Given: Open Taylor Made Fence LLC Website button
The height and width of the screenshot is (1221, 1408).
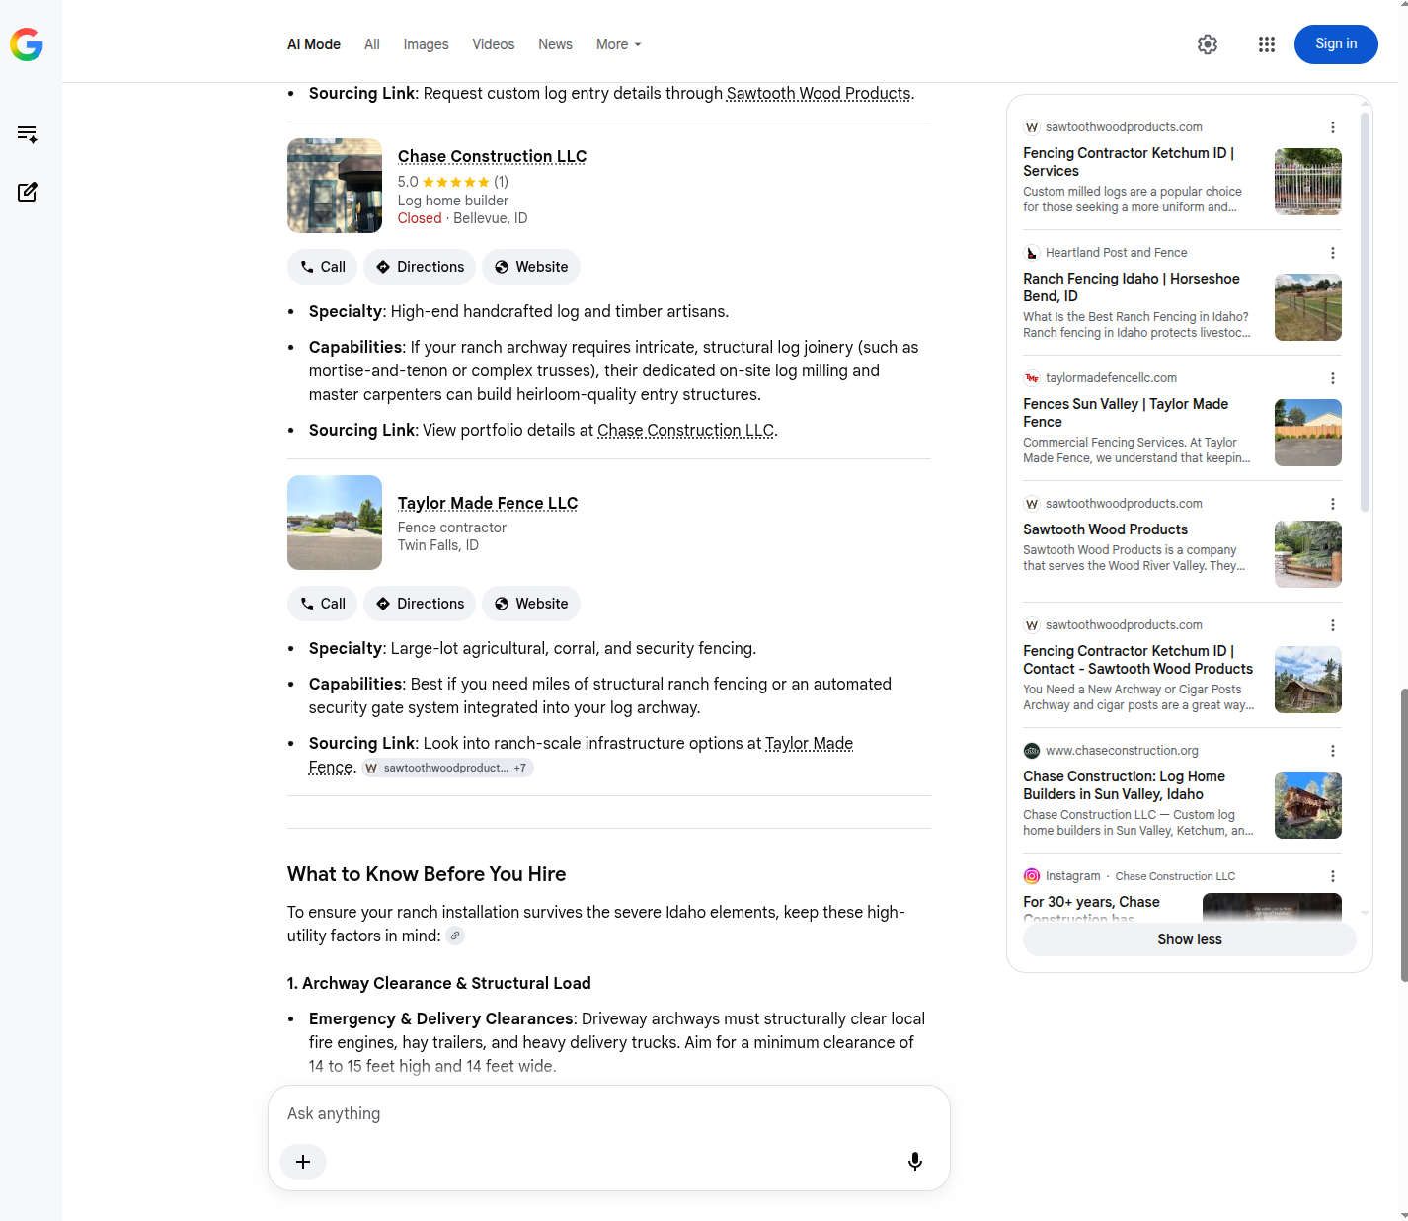Looking at the screenshot, I should [x=531, y=604].
